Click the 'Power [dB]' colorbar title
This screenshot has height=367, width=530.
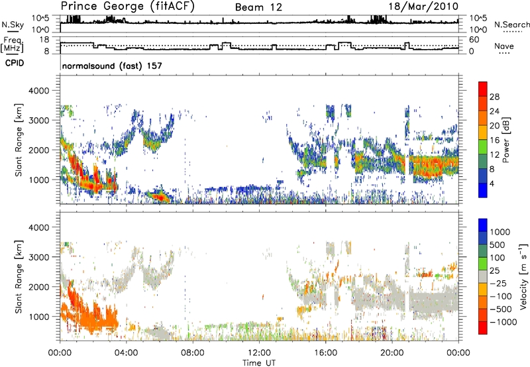coord(505,140)
